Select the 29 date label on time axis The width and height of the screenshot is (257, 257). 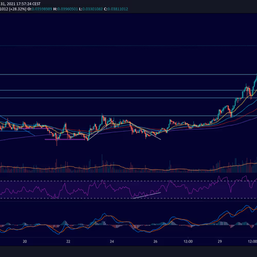219,242
